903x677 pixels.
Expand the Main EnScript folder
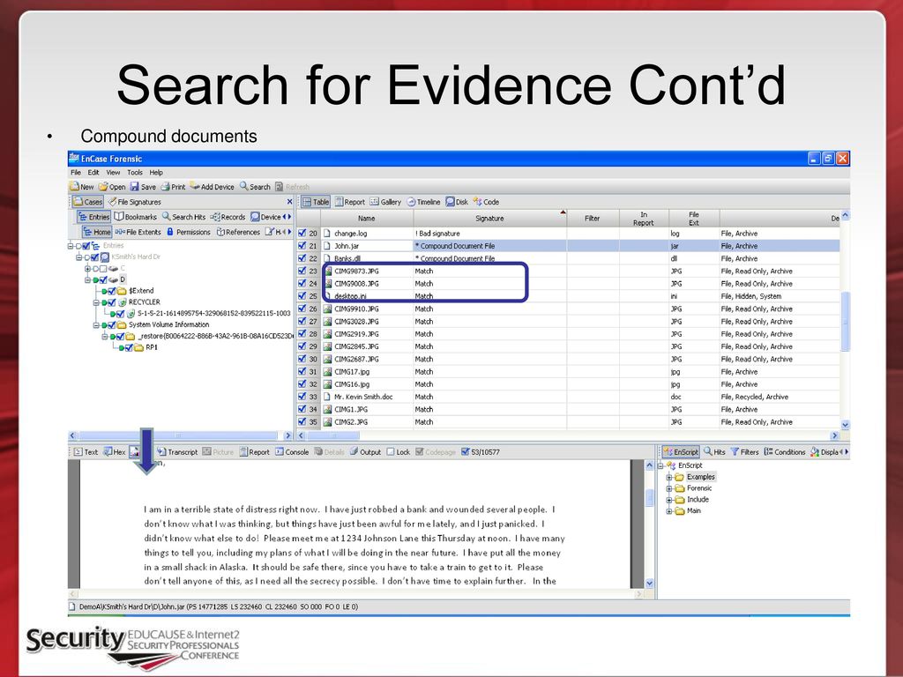point(669,511)
